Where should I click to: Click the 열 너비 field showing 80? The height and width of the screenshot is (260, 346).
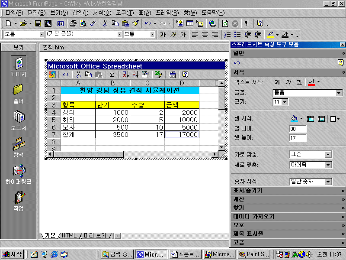[x=298, y=129]
